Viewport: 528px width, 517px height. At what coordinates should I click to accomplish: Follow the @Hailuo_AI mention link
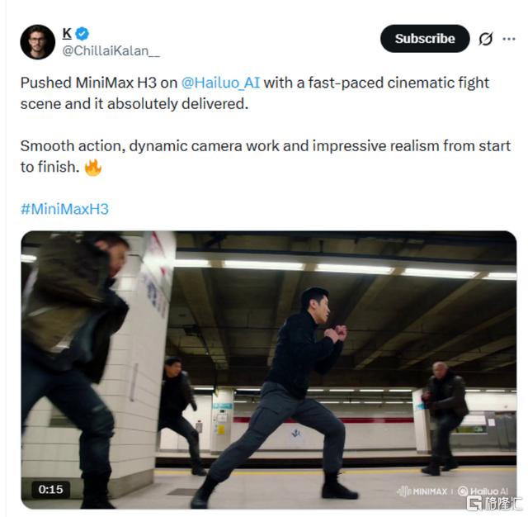point(220,83)
